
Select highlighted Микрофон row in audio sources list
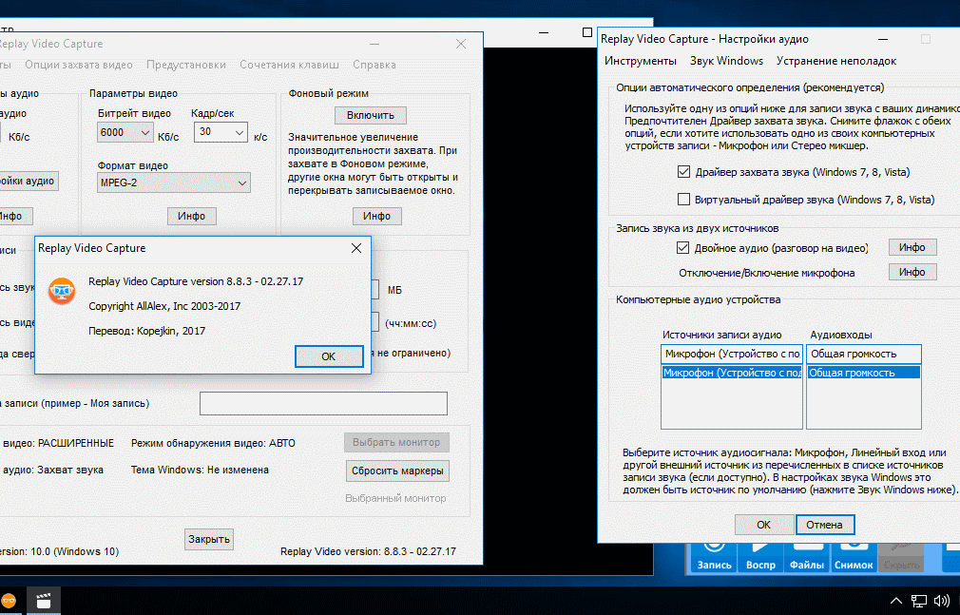732,373
